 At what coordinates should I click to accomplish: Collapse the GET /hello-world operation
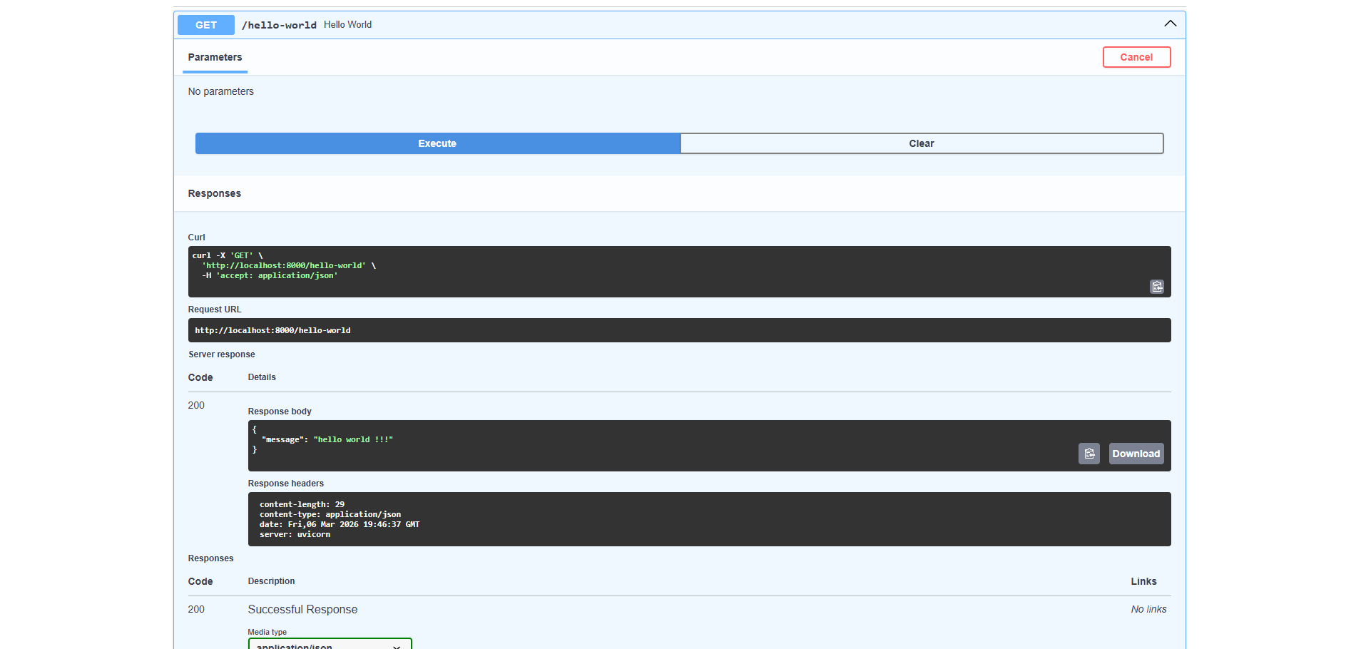1171,24
